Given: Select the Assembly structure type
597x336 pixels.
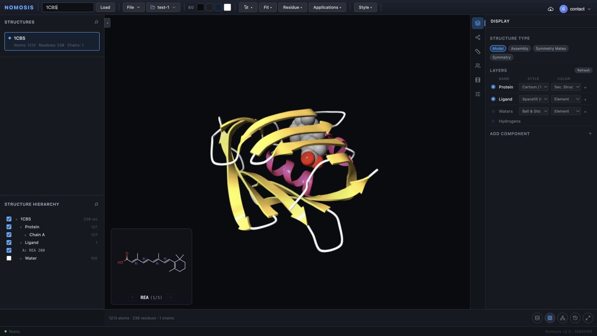Looking at the screenshot, I should (x=519, y=49).
